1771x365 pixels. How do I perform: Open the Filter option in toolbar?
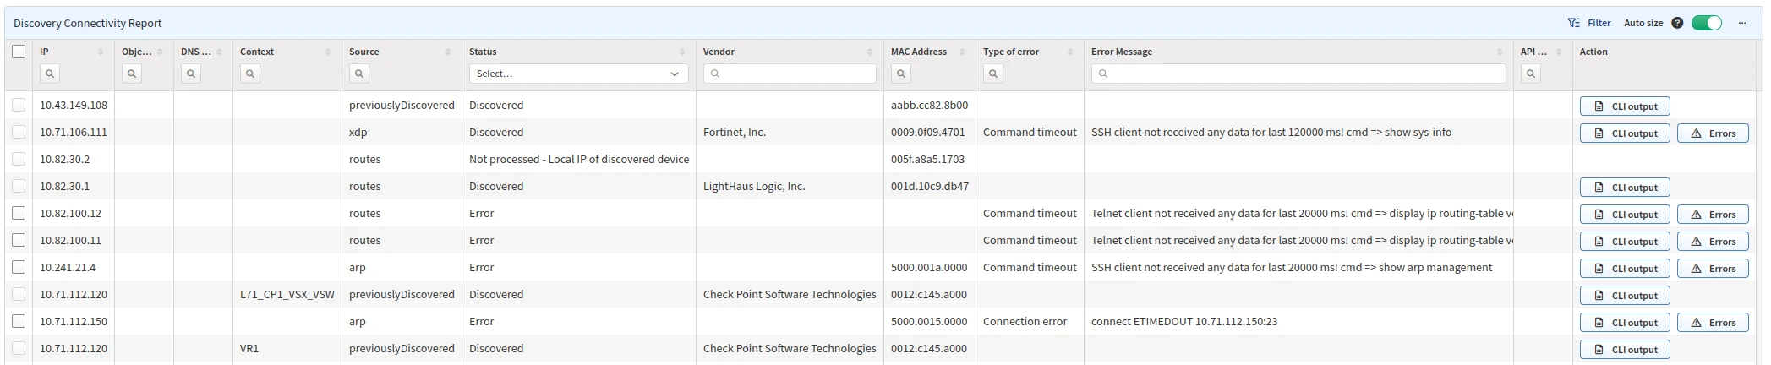tap(1589, 24)
